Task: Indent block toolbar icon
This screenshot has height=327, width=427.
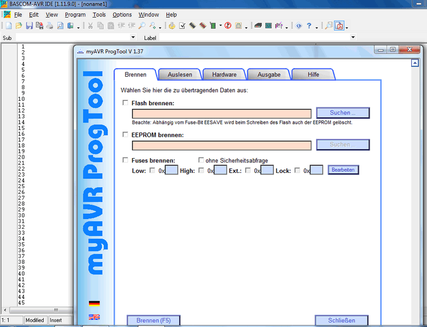Action: [x=121, y=26]
